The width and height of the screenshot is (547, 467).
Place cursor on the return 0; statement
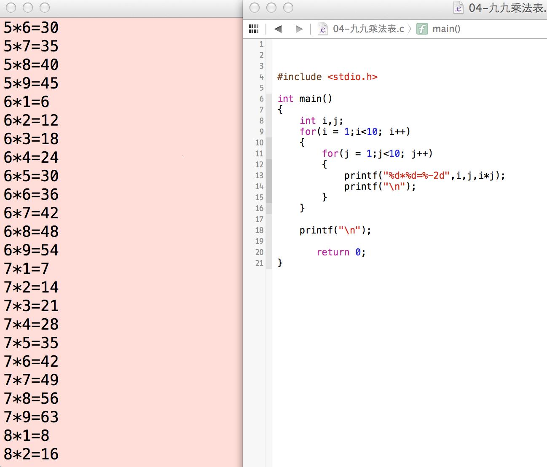341,252
